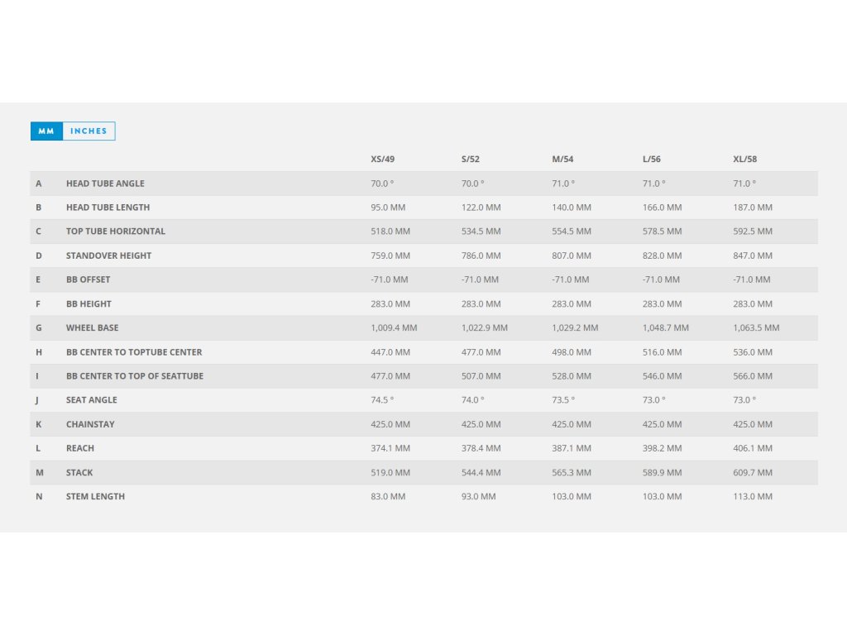Select the 113.0 MM stem length value
847x635 pixels.
[753, 496]
